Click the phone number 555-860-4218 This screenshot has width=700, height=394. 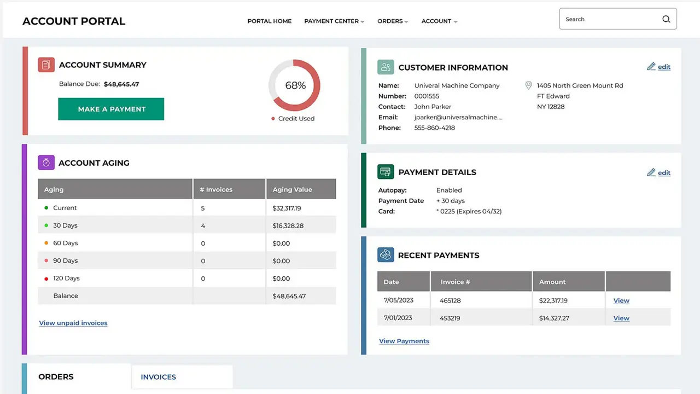pos(434,128)
